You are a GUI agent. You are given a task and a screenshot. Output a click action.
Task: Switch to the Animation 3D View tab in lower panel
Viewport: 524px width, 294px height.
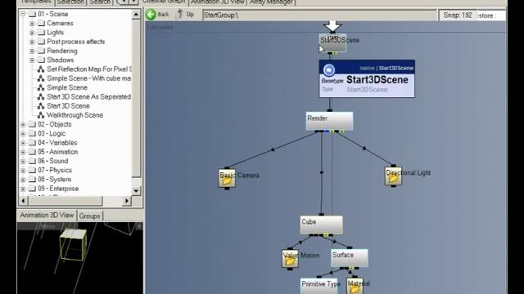pos(47,216)
